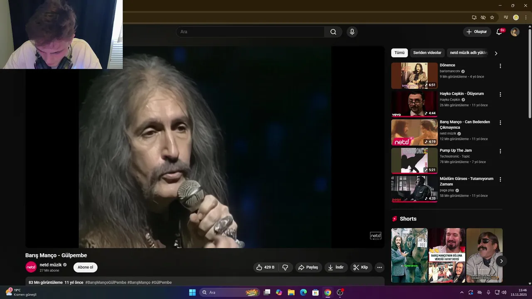Open Chrome media controls icon

click(x=506, y=17)
